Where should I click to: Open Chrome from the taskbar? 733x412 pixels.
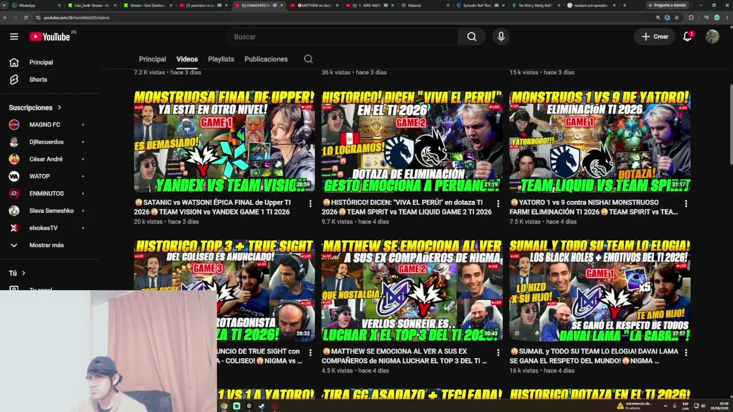click(224, 406)
